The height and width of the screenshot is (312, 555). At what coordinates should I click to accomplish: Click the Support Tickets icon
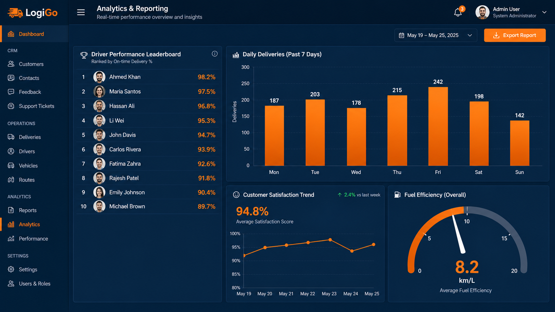(11, 106)
